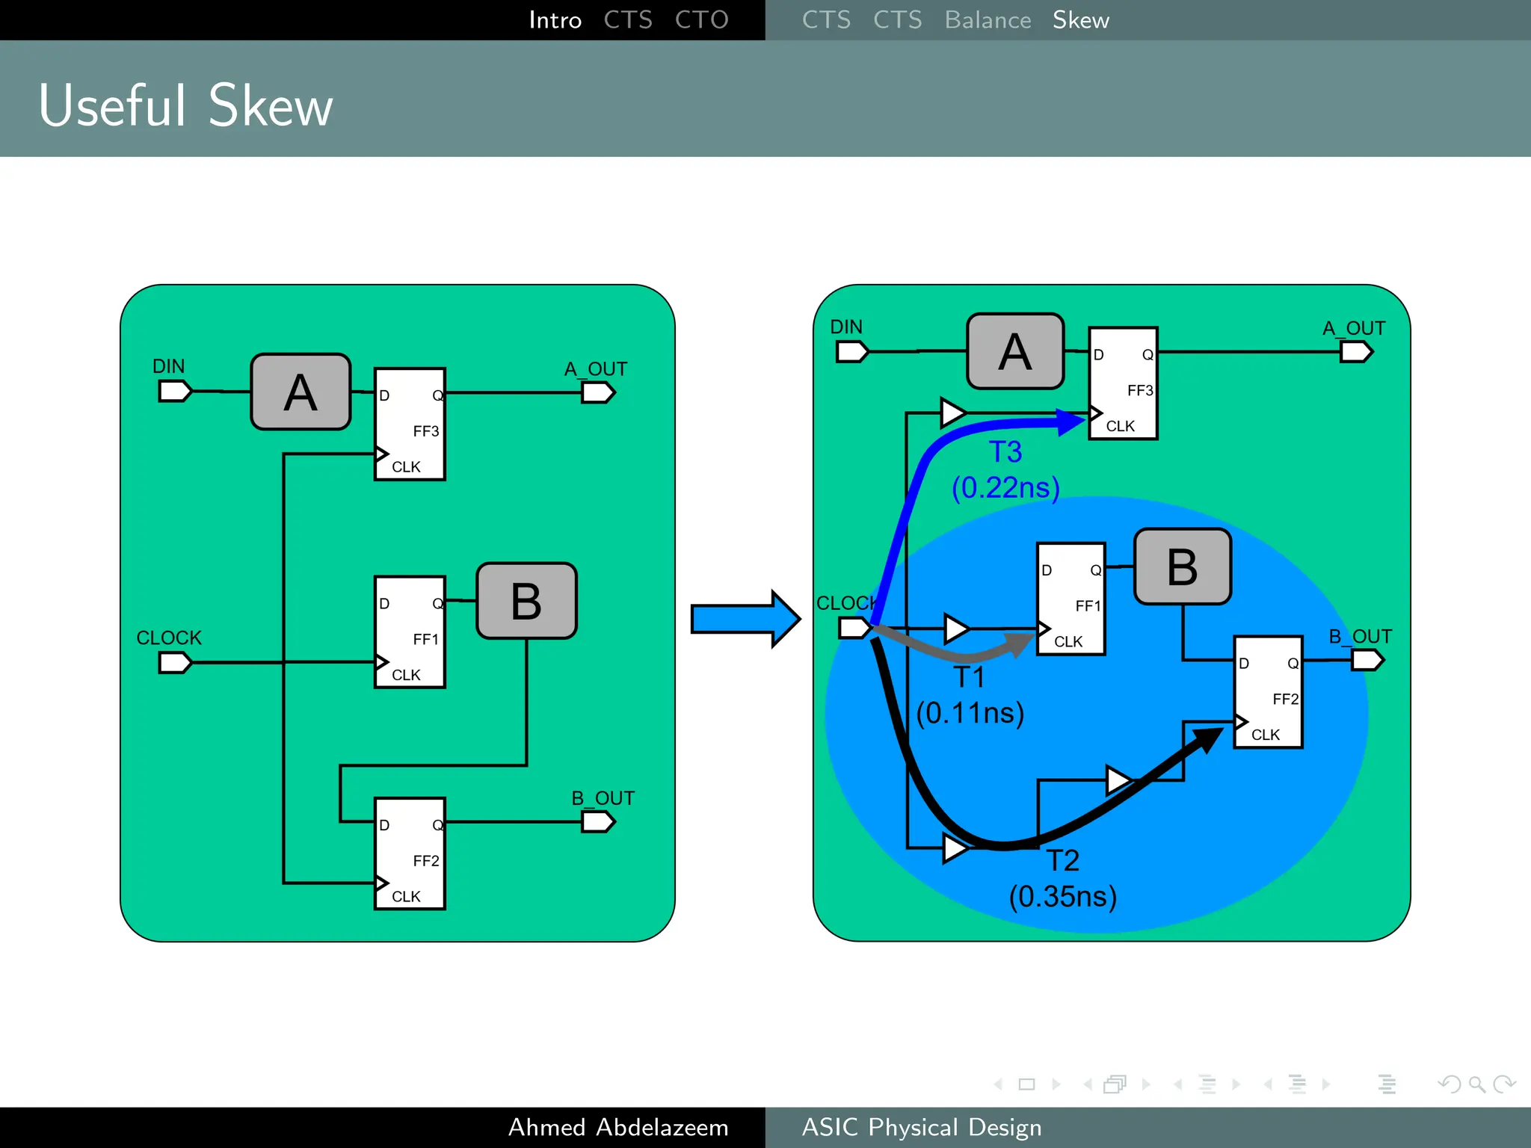Click the subsection navigation lines icon
1531x1148 pixels.
point(1207,1084)
